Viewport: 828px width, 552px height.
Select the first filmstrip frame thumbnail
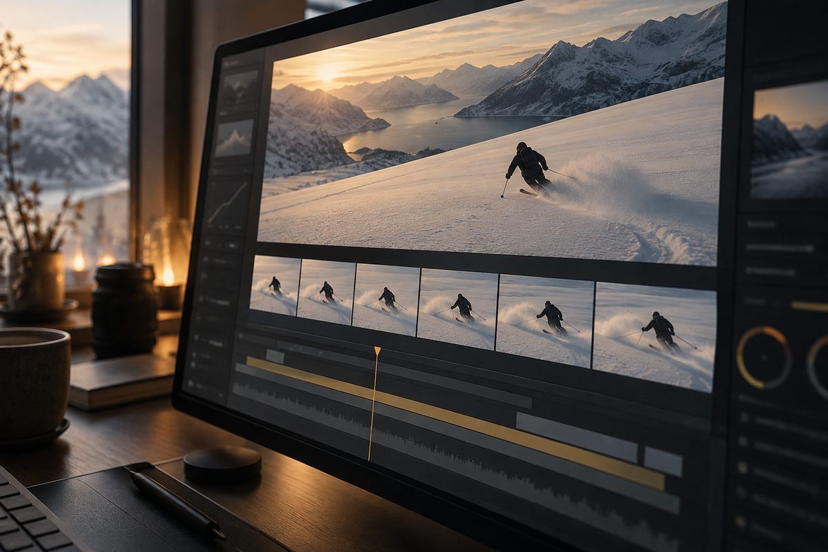coord(275,285)
